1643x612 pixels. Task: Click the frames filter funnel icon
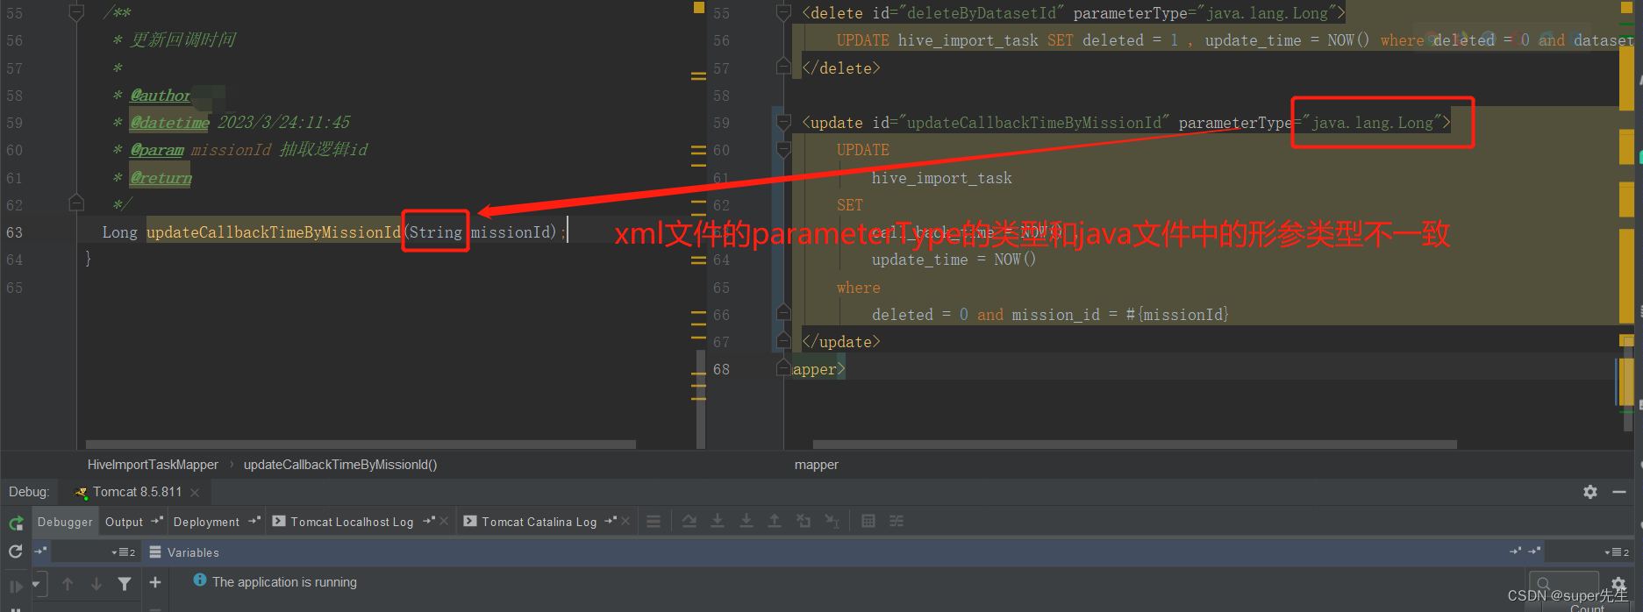(x=125, y=584)
